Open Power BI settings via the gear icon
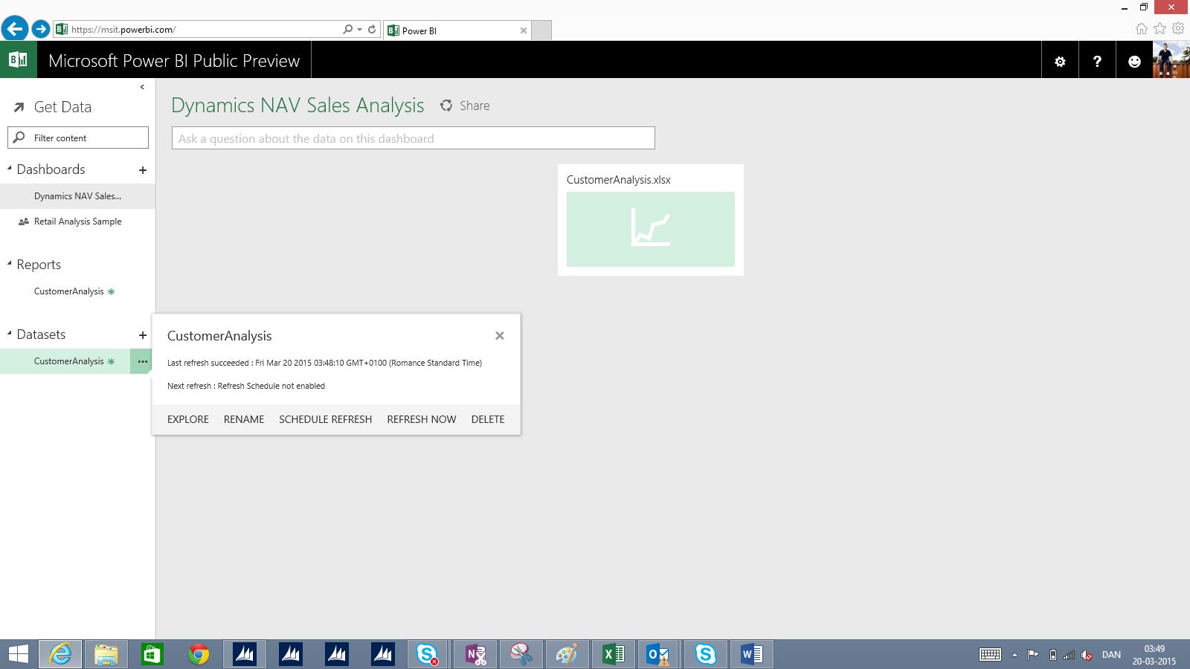 pyautogui.click(x=1060, y=60)
